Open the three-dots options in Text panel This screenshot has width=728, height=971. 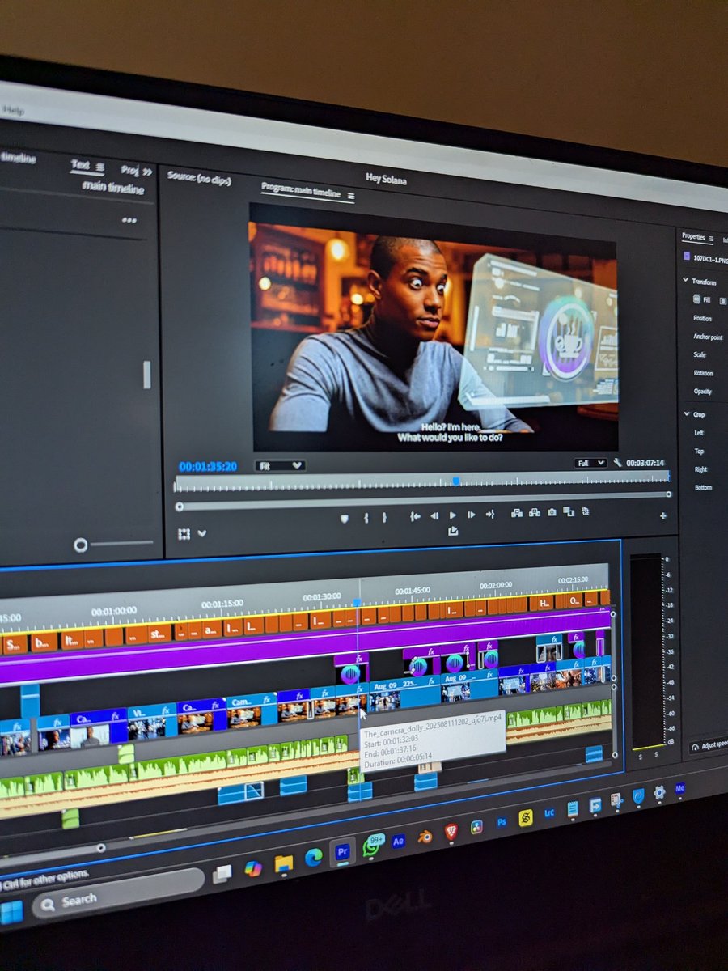pos(129,220)
